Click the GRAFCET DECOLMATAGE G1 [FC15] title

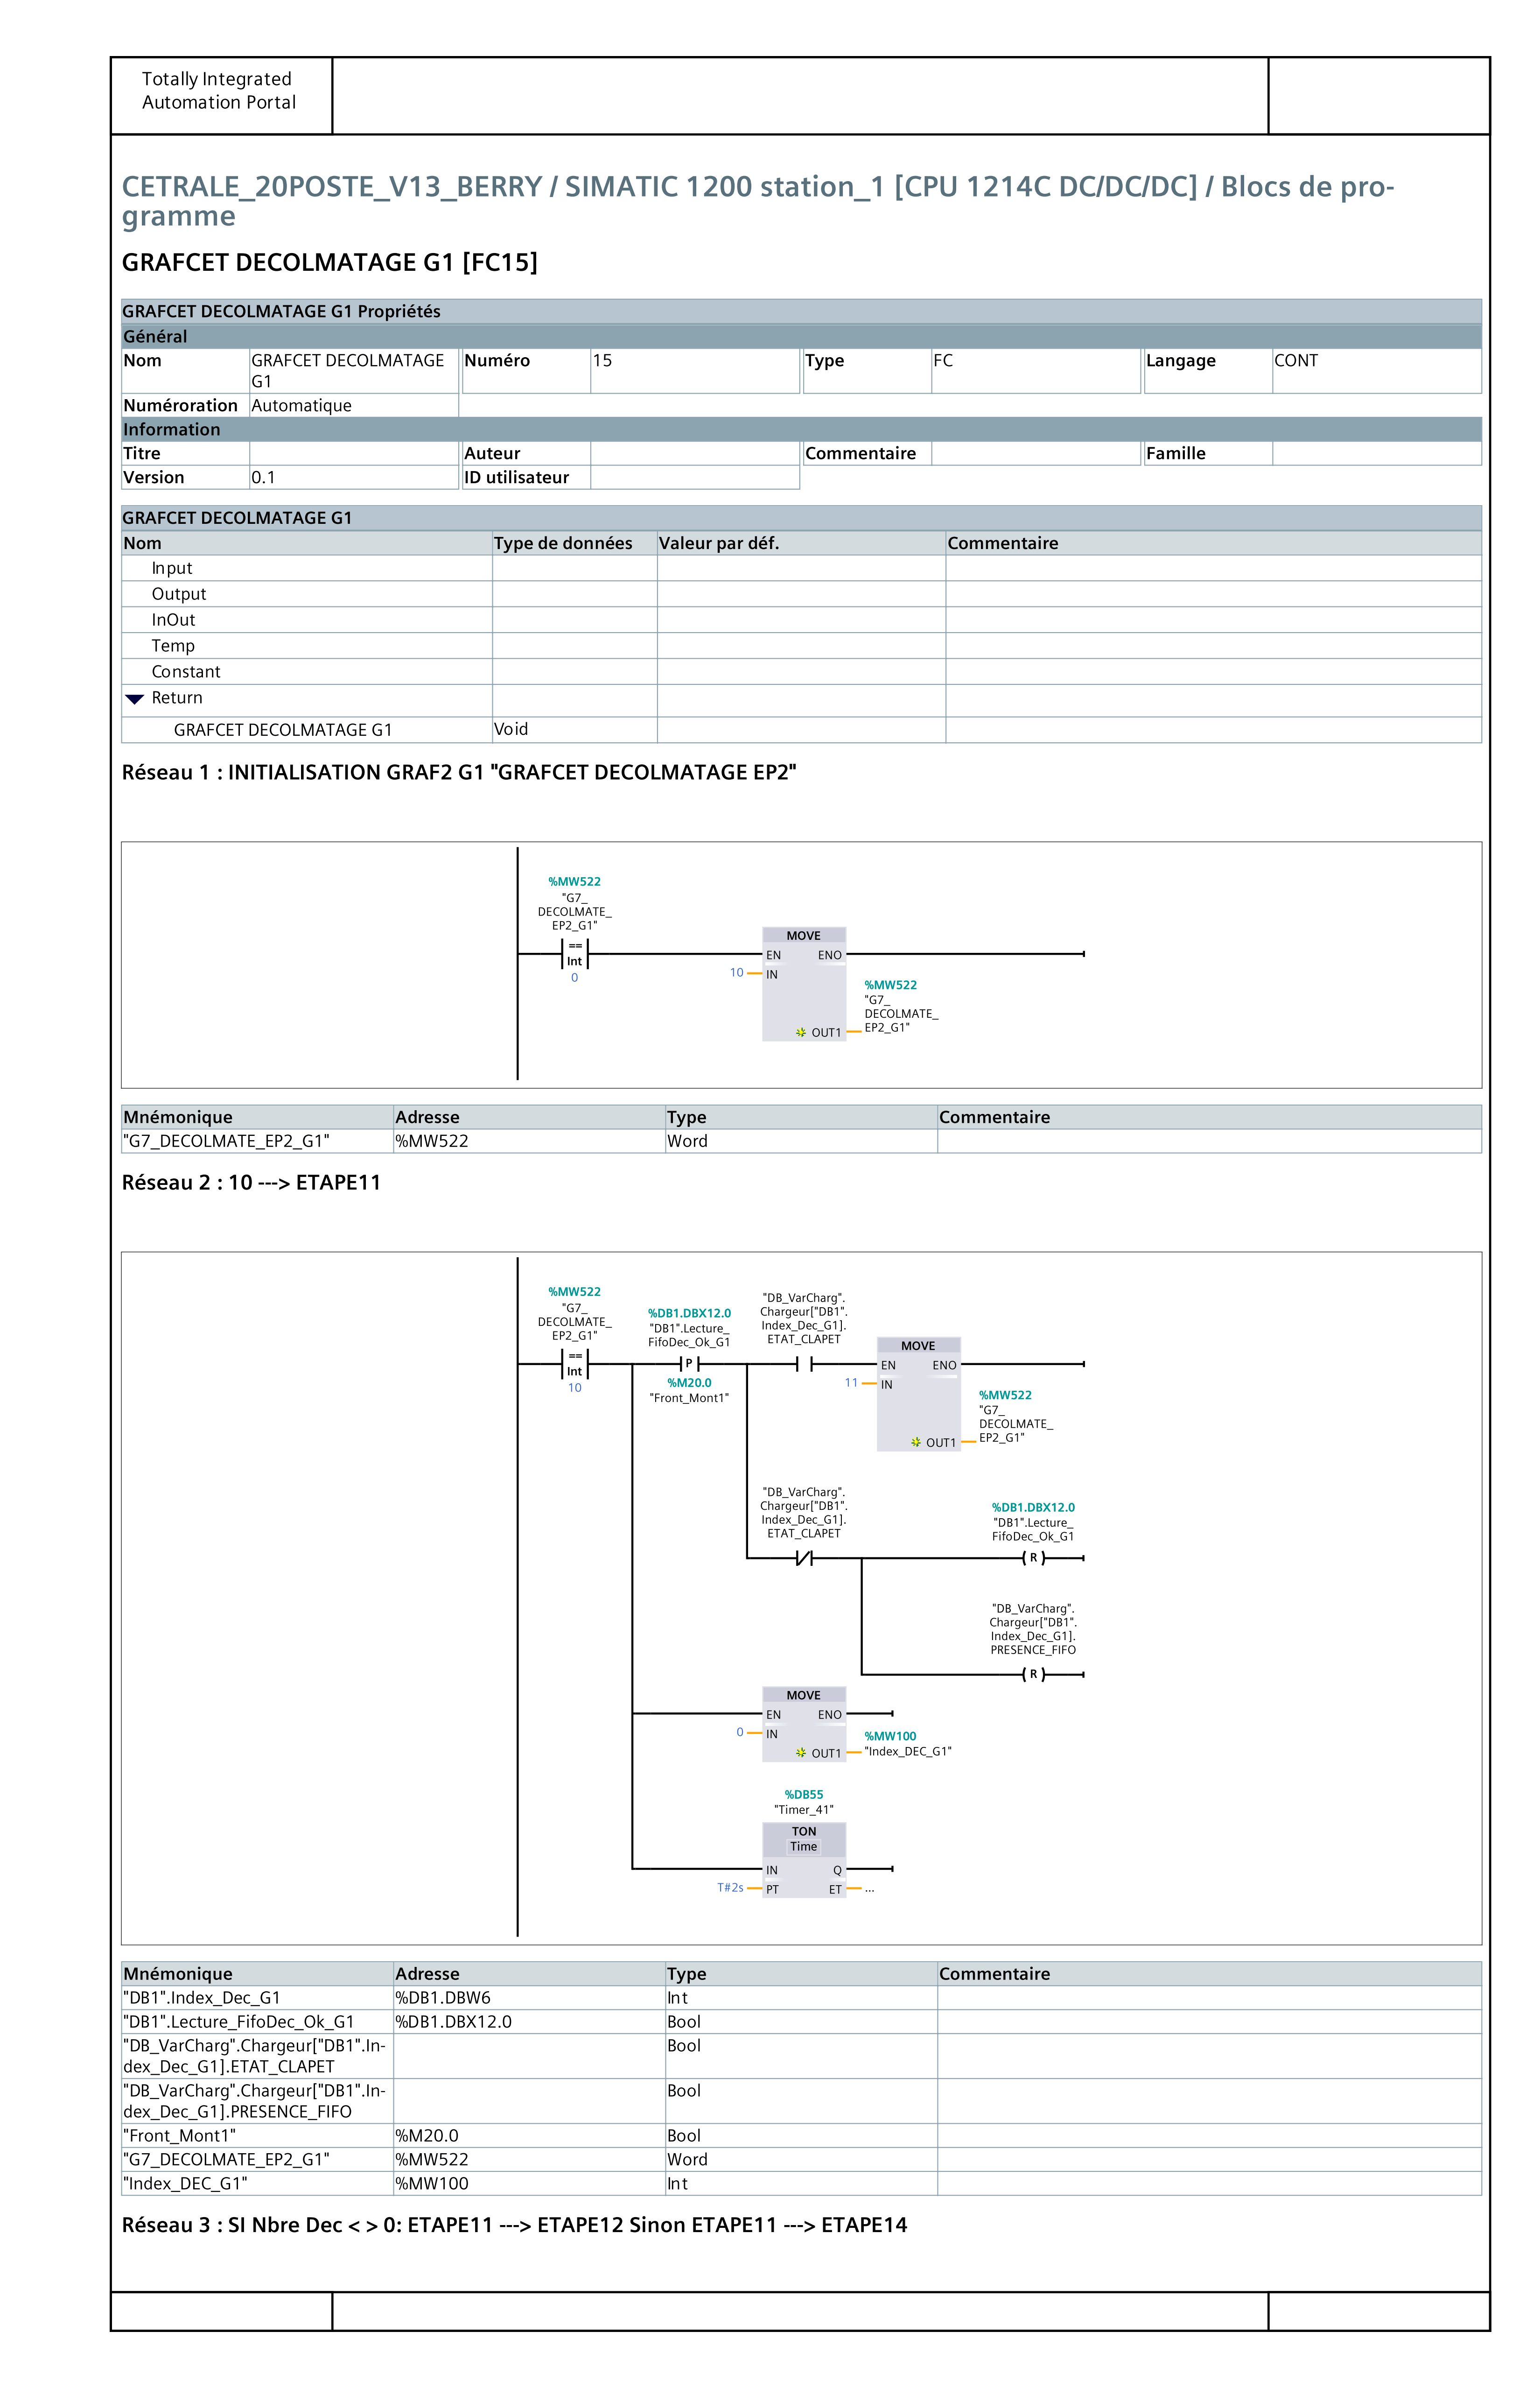(x=329, y=262)
